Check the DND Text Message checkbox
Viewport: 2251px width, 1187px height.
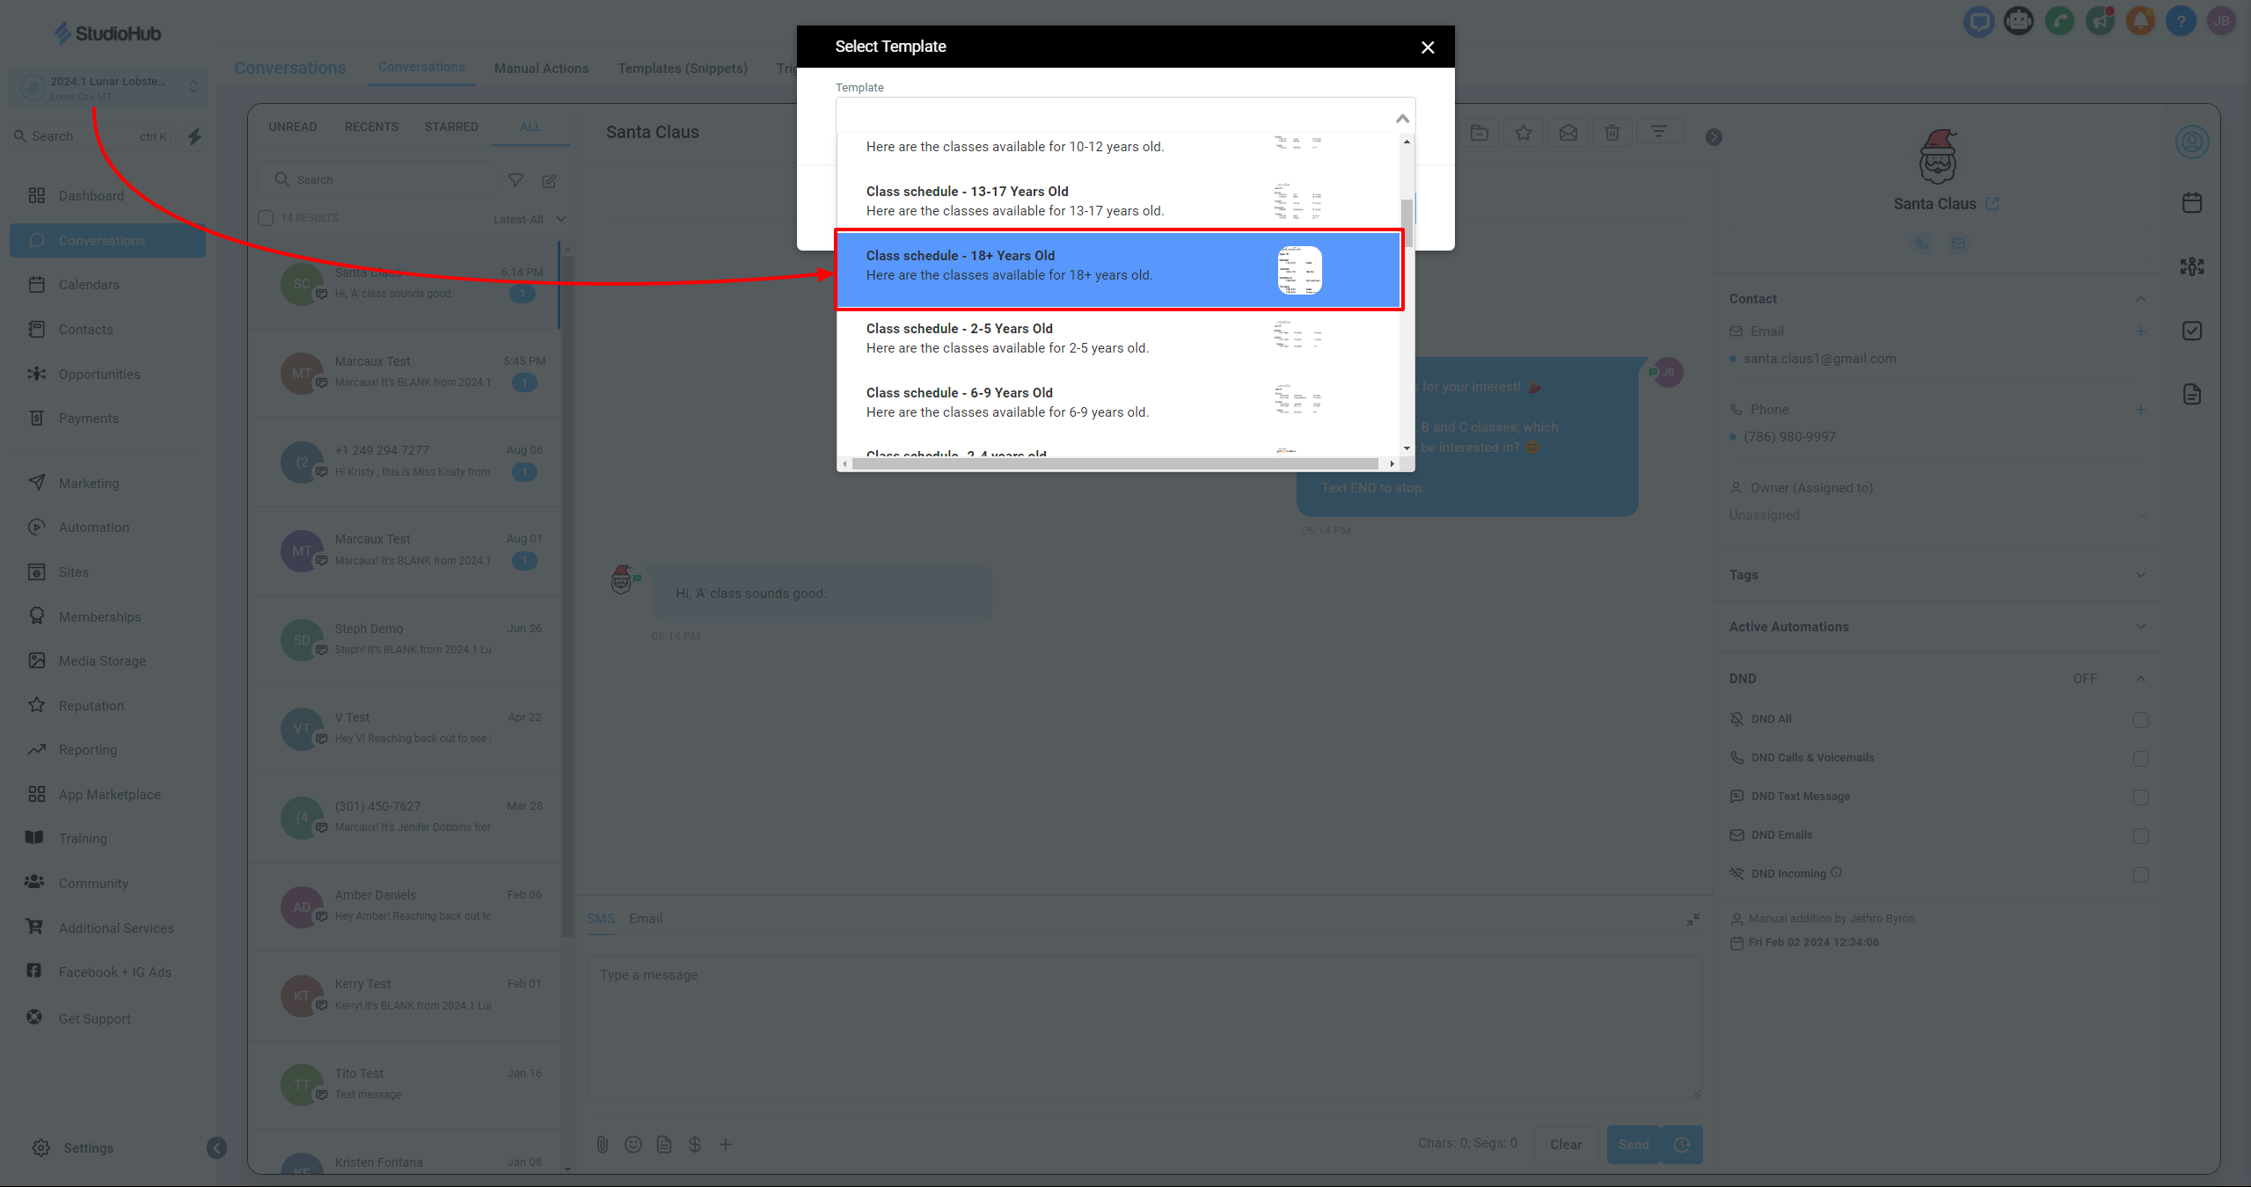pyautogui.click(x=2140, y=797)
